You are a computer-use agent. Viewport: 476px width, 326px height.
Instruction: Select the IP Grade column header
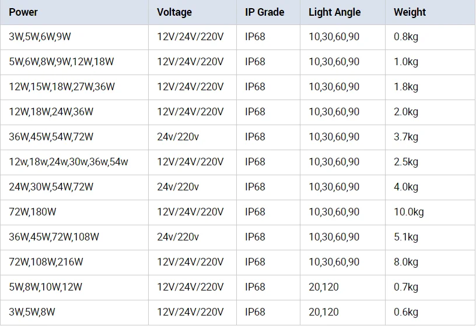click(x=264, y=12)
